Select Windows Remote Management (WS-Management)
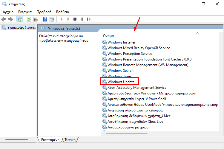This screenshot has width=224, height=149. [x=148, y=65]
